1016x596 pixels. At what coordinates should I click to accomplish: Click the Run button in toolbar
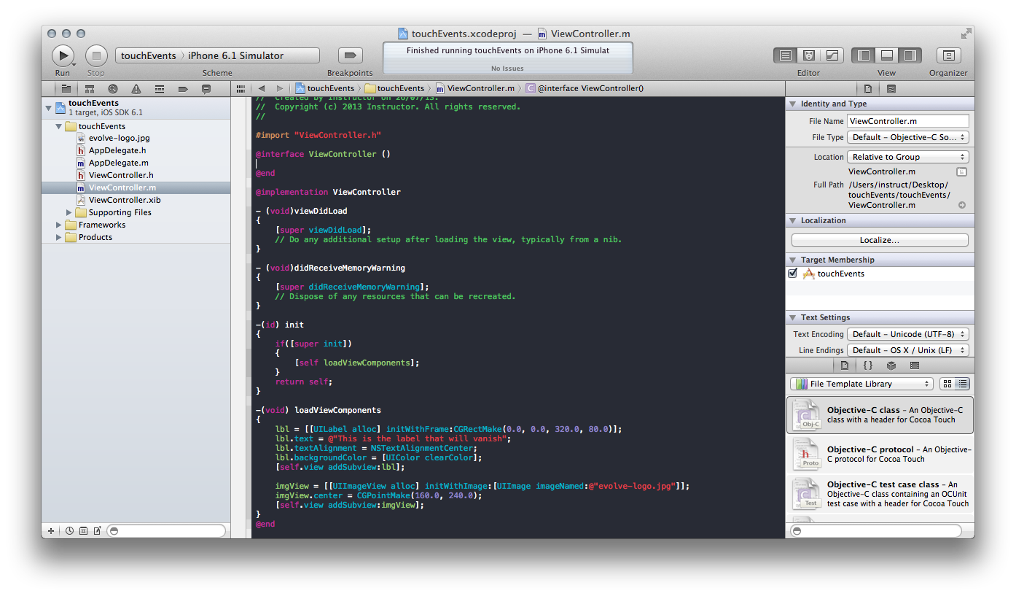pos(63,55)
